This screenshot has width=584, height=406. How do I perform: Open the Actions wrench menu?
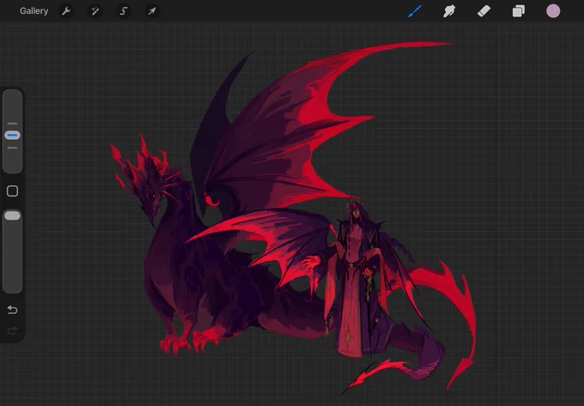(66, 11)
